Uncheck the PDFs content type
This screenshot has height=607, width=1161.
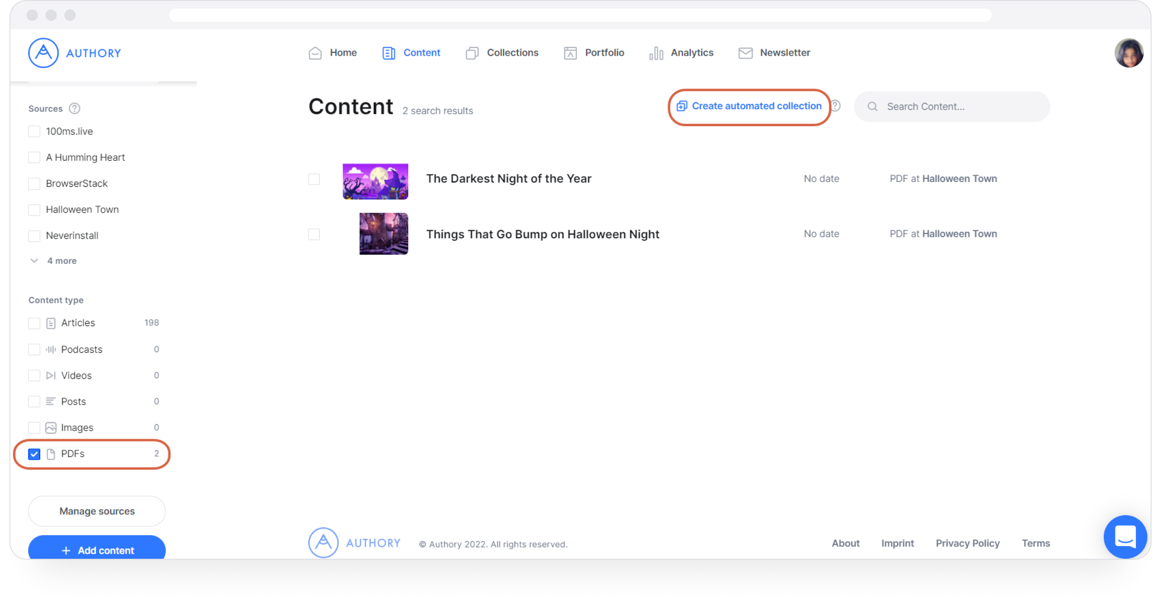click(x=34, y=454)
